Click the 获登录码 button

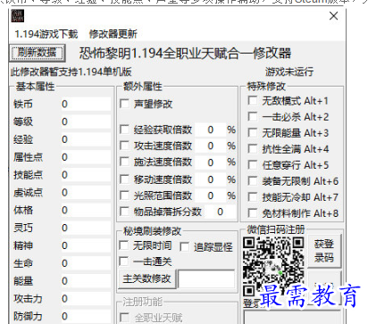pos(324,251)
